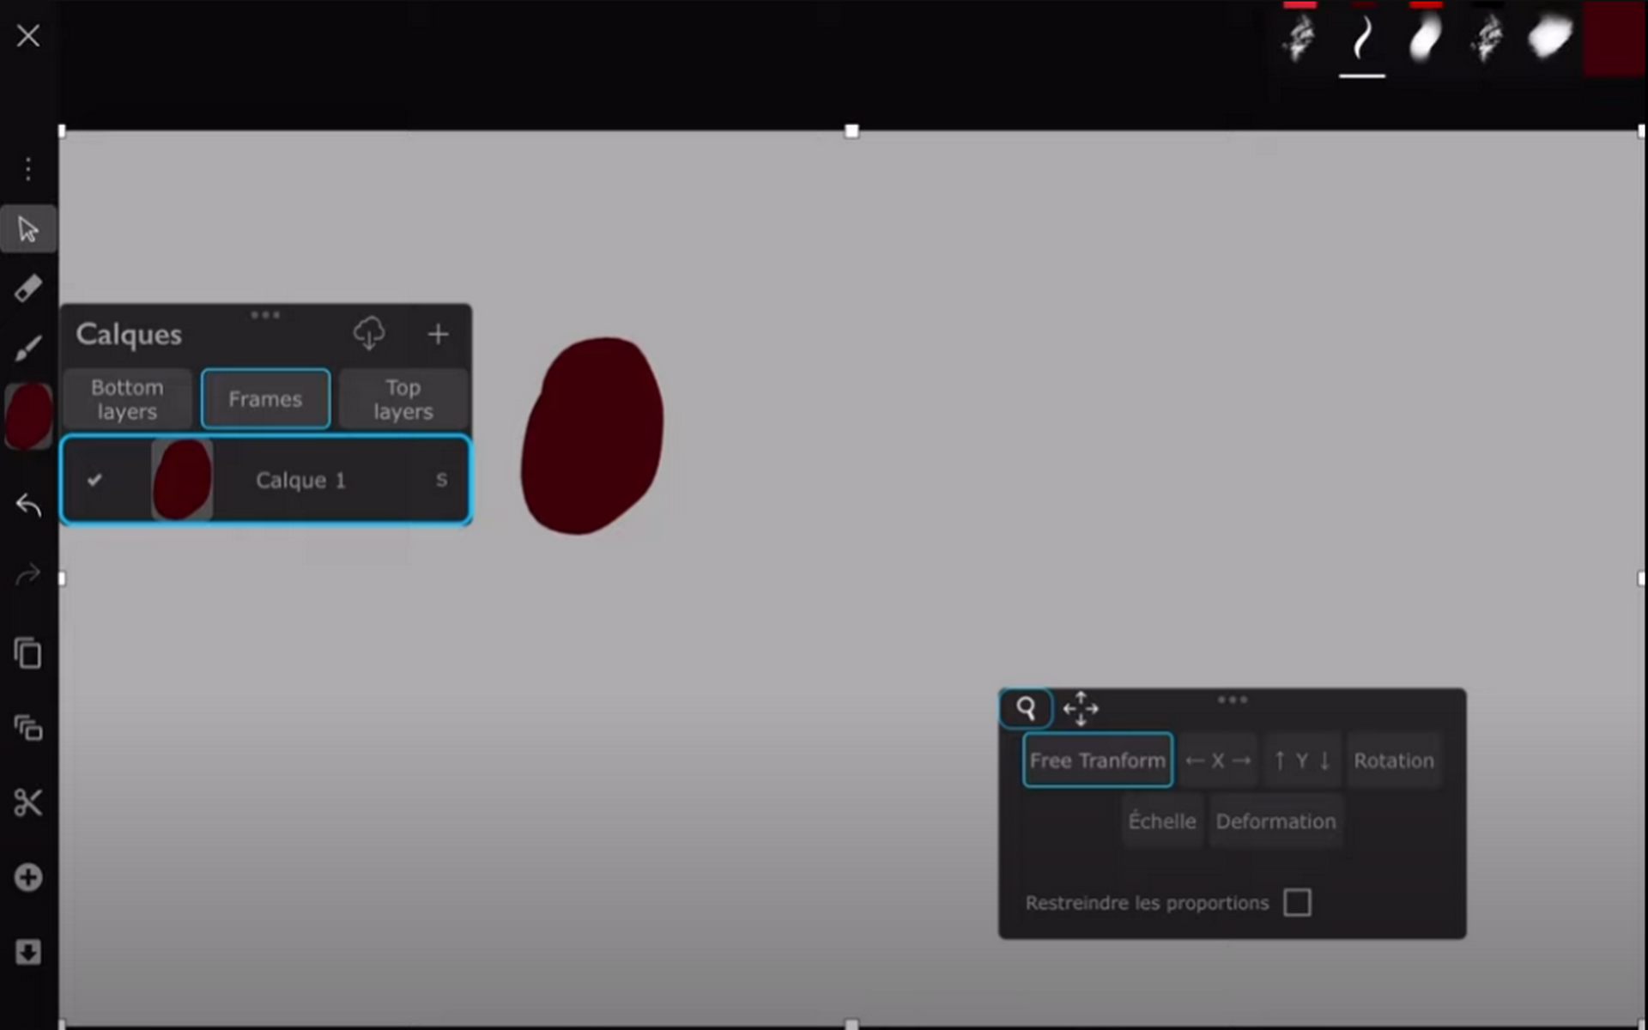This screenshot has width=1648, height=1030.
Task: Click the scissors cut icon
Action: (28, 803)
